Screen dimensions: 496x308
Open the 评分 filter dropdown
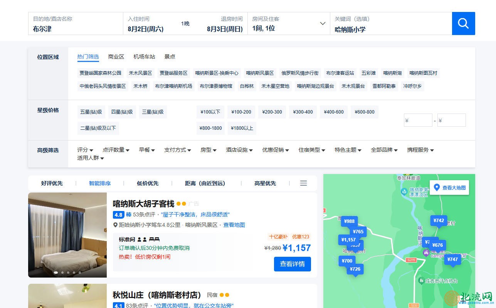click(x=85, y=150)
